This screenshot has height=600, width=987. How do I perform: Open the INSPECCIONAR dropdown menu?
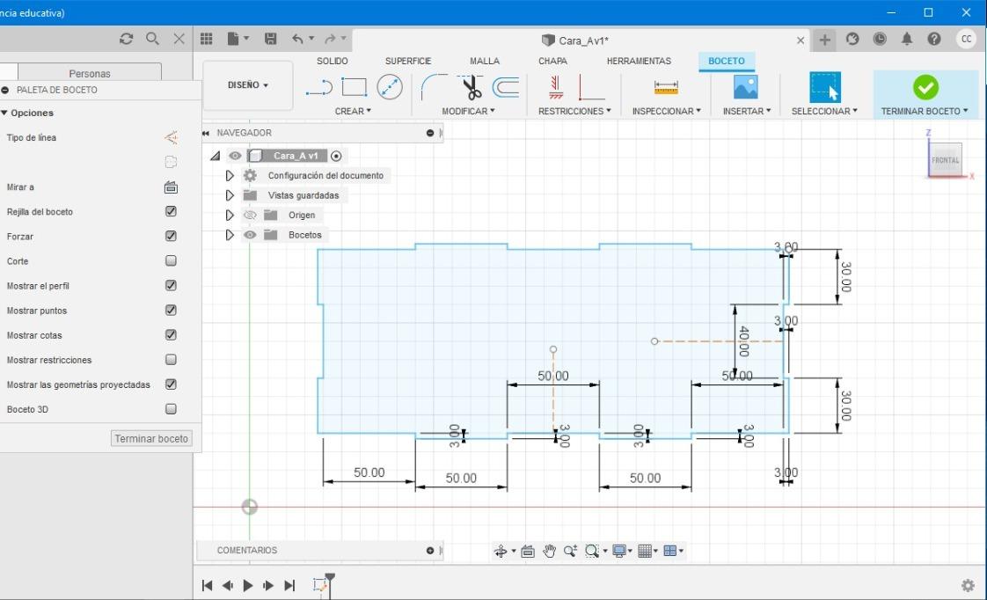click(667, 111)
